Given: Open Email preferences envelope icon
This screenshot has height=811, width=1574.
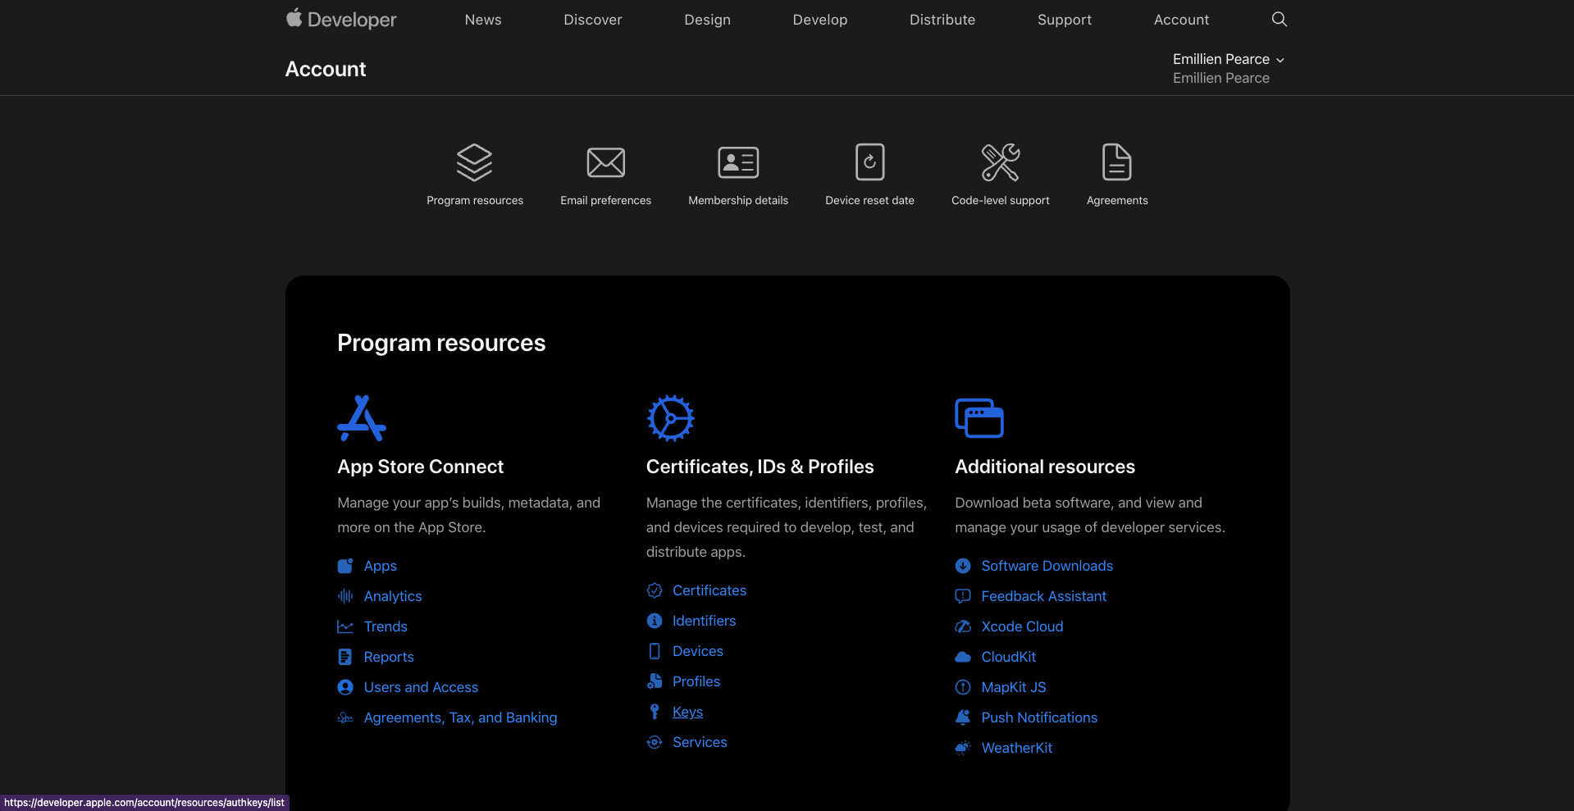Looking at the screenshot, I should (x=605, y=162).
